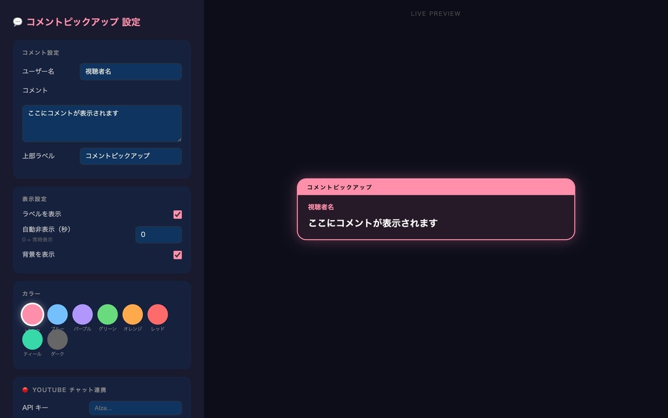Click the 自動非表示 seconds field showing 0
The image size is (668, 418).
pyautogui.click(x=159, y=234)
